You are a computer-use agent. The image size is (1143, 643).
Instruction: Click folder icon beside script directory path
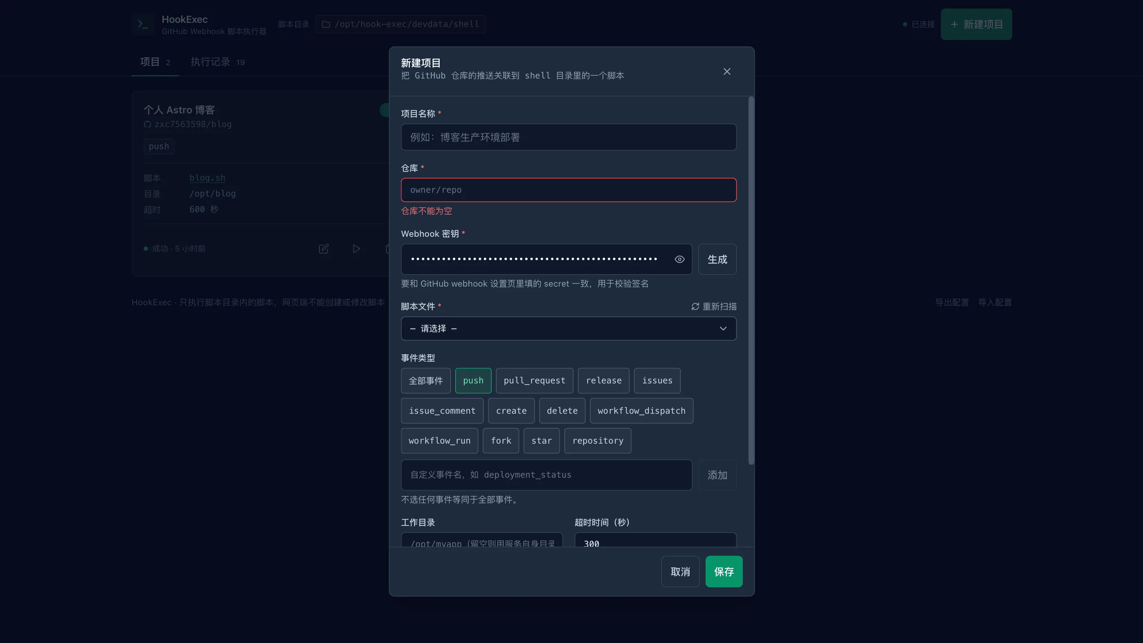326,25
